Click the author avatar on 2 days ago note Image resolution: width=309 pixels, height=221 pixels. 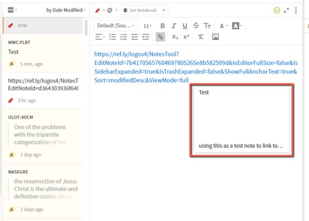pyautogui.click(x=12, y=209)
